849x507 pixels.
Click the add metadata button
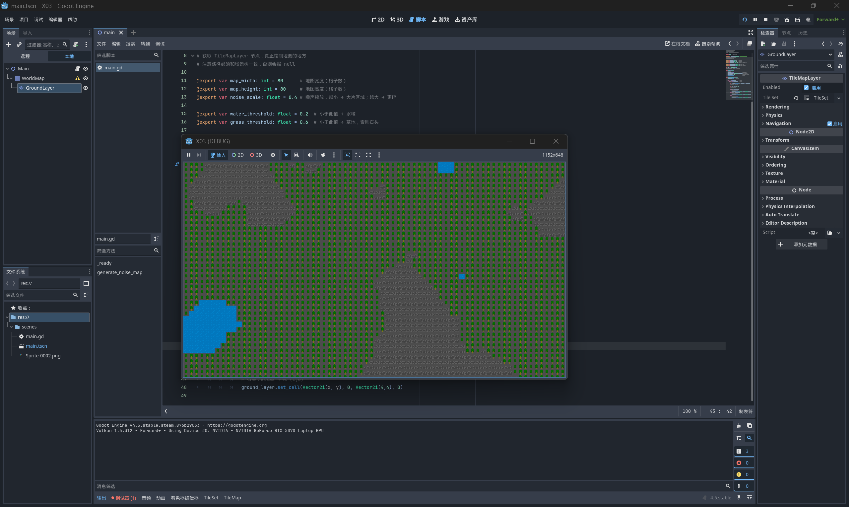[801, 245]
